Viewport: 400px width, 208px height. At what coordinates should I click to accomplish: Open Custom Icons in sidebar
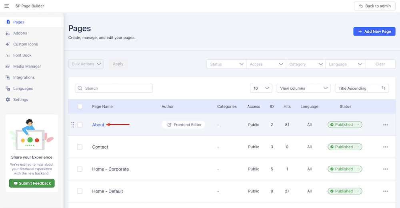coord(8,44)
